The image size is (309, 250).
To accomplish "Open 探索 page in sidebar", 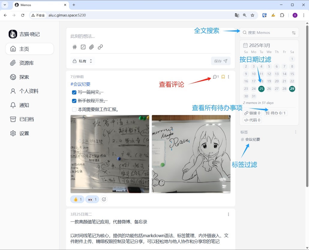I will click(x=30, y=77).
